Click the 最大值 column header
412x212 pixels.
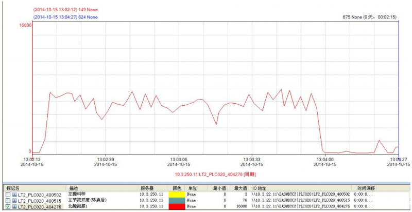(x=241, y=188)
